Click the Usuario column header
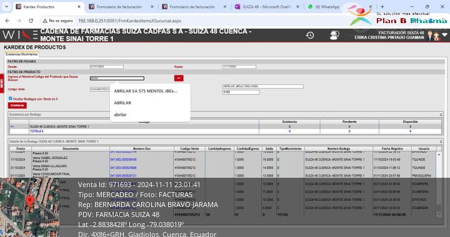450x237 pixels. coord(424,149)
